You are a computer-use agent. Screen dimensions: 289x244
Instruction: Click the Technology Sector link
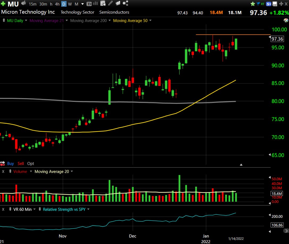78,12
